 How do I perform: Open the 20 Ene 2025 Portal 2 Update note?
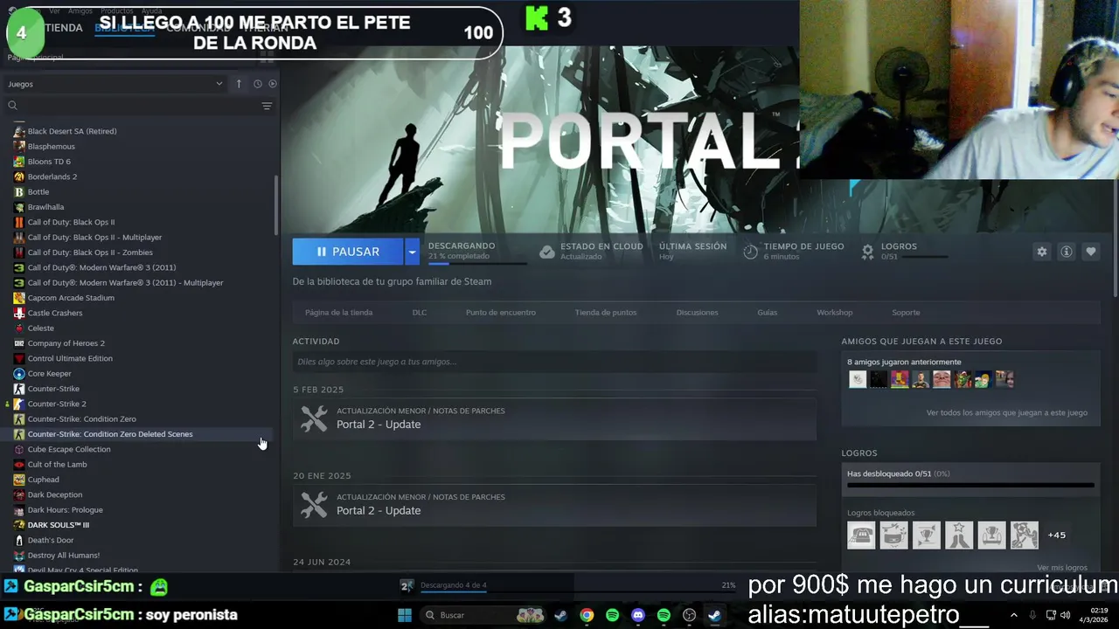(554, 505)
